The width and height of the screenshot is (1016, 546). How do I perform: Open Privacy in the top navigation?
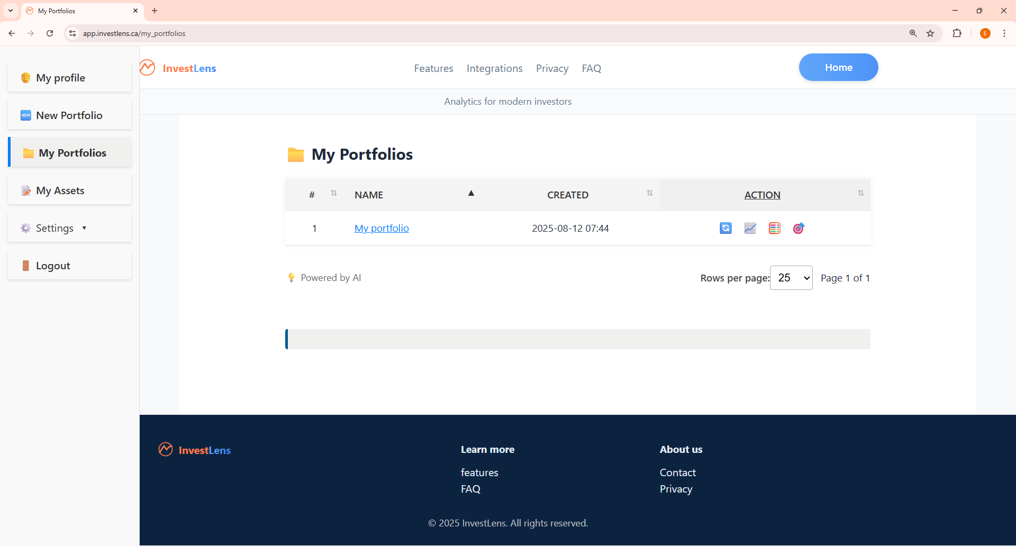point(552,68)
